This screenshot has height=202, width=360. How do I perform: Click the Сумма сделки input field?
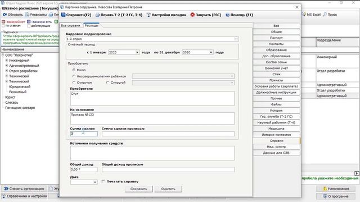pos(84,134)
